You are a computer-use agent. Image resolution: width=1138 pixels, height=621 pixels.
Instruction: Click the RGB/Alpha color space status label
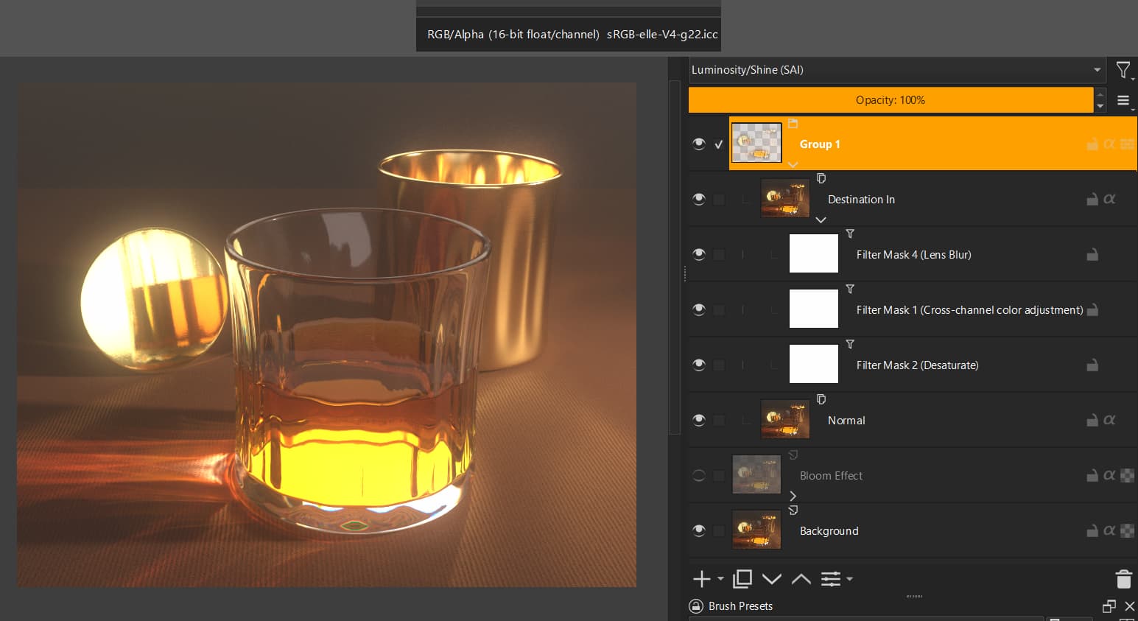pyautogui.click(x=568, y=34)
